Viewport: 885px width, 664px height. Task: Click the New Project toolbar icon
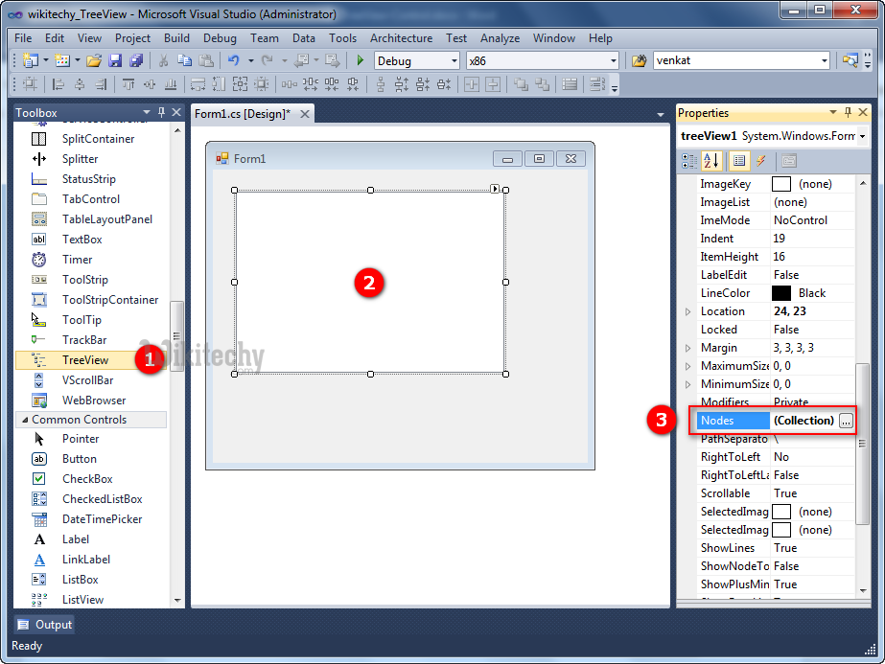31,60
